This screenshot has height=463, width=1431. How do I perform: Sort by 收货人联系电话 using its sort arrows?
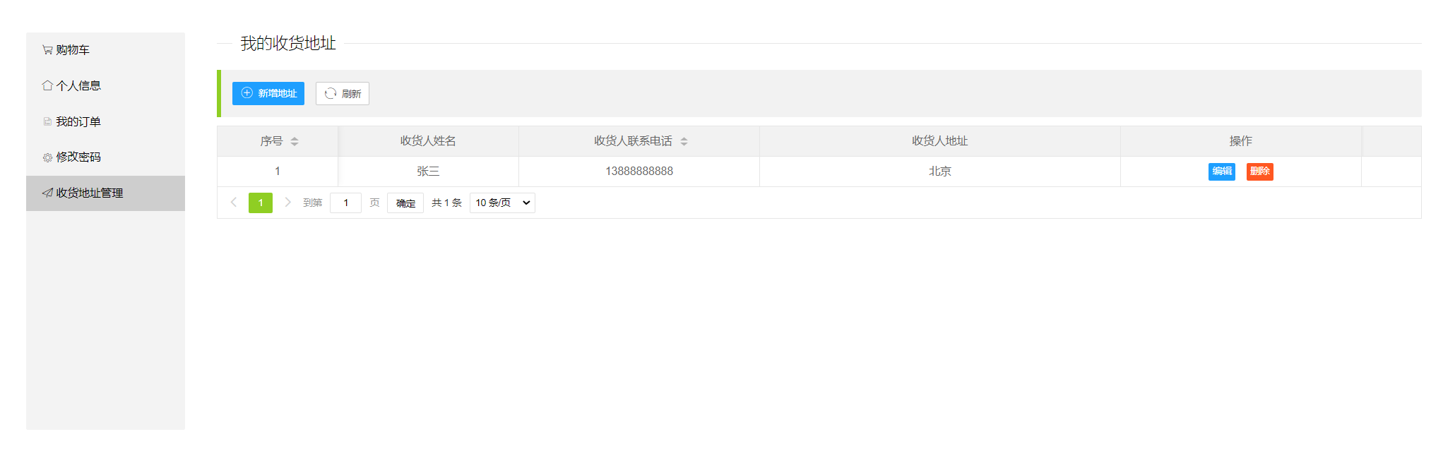click(x=684, y=141)
